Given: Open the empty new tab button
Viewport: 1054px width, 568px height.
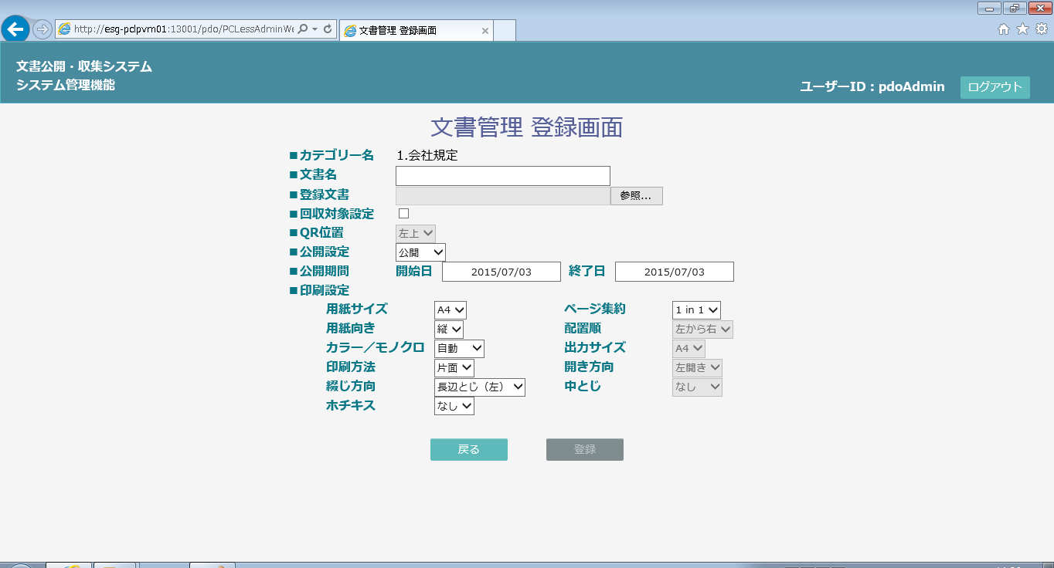Looking at the screenshot, I should click(x=504, y=31).
